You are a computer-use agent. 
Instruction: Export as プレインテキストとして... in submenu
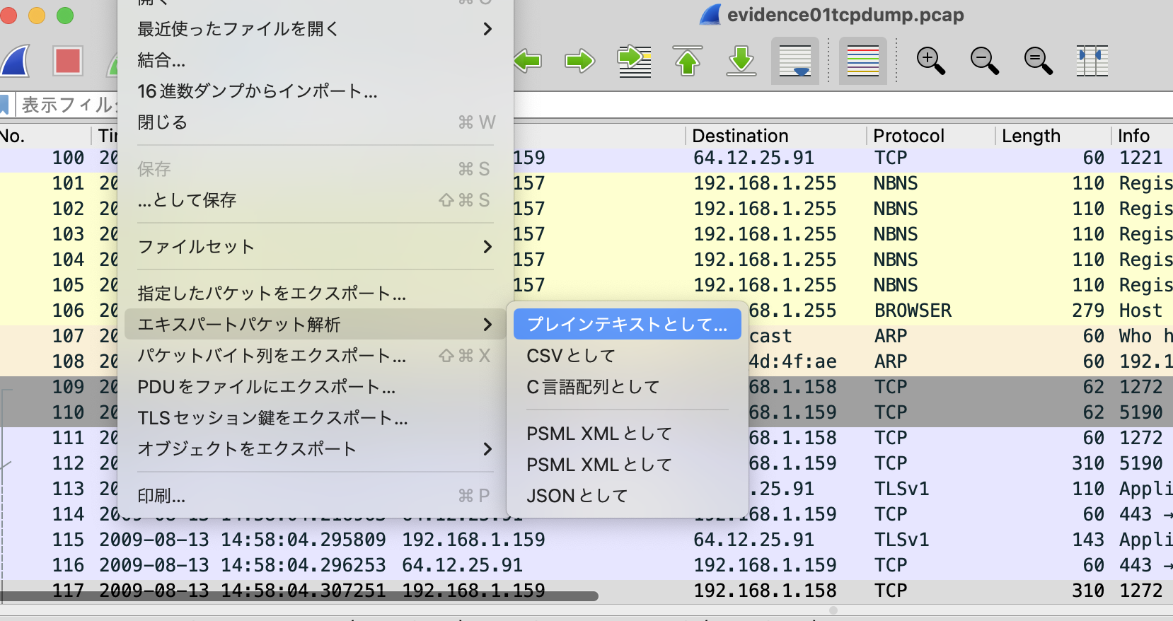point(628,325)
